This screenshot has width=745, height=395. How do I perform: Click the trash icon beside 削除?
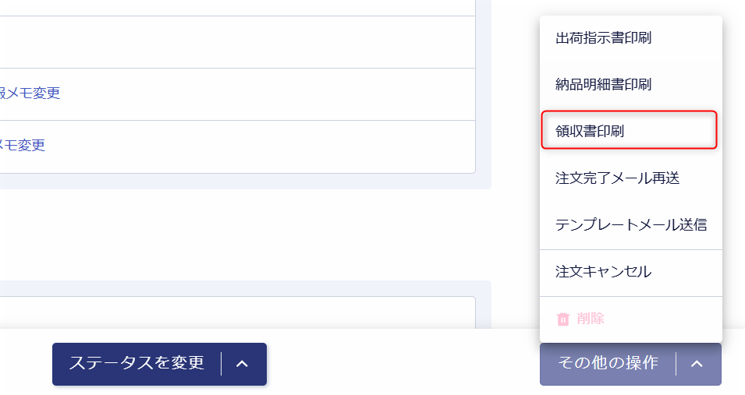[x=562, y=319]
